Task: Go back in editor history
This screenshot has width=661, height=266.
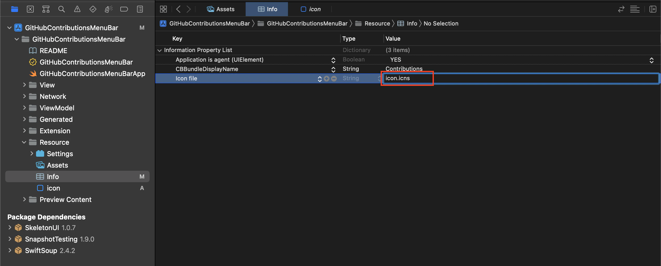Action: (178, 9)
